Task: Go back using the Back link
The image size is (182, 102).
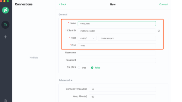Action: click(62, 4)
